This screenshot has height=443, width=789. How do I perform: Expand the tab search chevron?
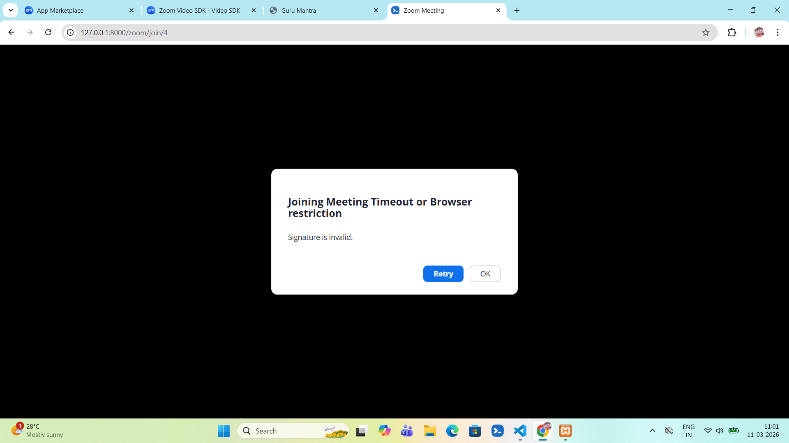click(11, 10)
